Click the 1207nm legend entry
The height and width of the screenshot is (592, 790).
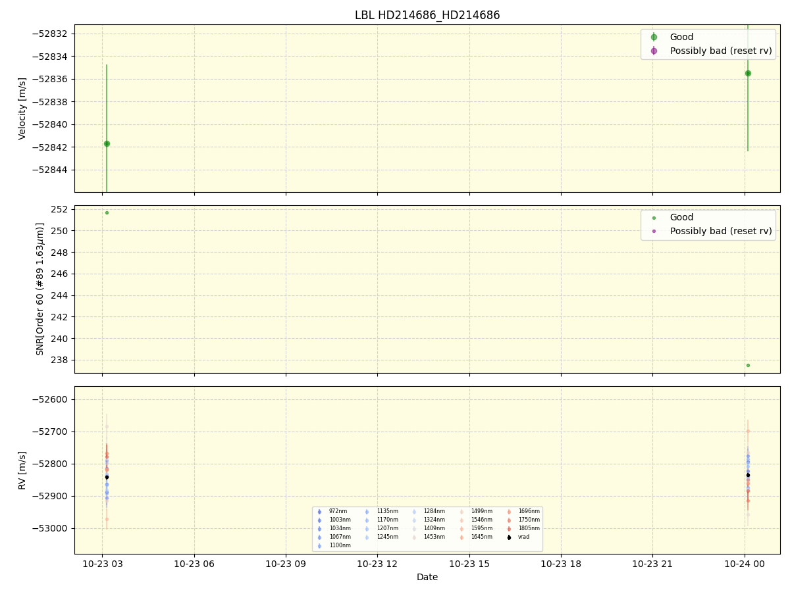point(381,529)
